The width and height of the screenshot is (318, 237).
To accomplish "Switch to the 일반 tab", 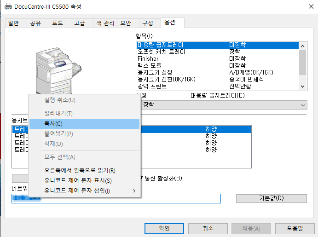I will pyautogui.click(x=16, y=23).
